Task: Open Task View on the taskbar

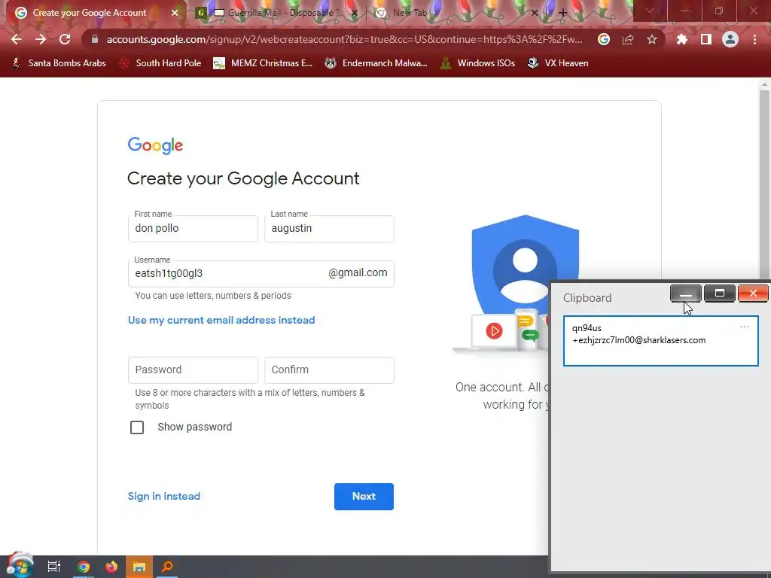Action: click(x=53, y=567)
